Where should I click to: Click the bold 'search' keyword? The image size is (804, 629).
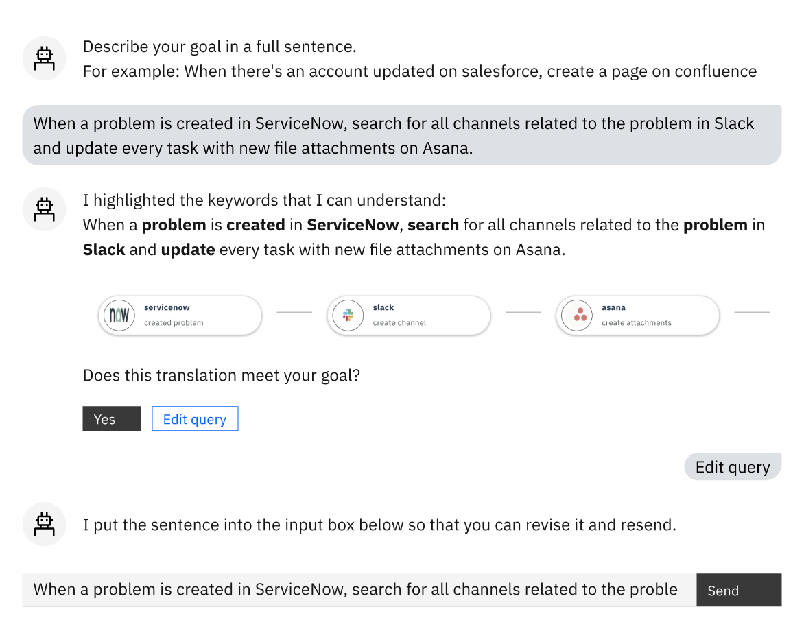tap(432, 225)
